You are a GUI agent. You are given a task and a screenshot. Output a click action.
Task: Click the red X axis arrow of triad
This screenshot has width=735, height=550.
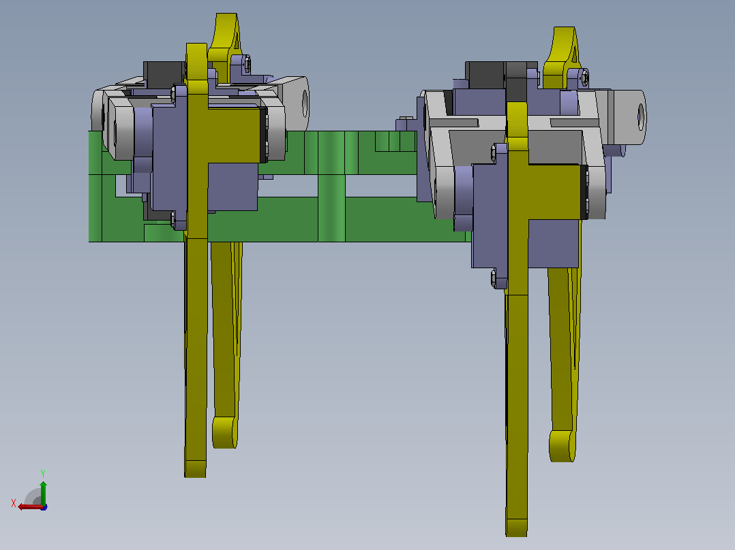[29, 507]
